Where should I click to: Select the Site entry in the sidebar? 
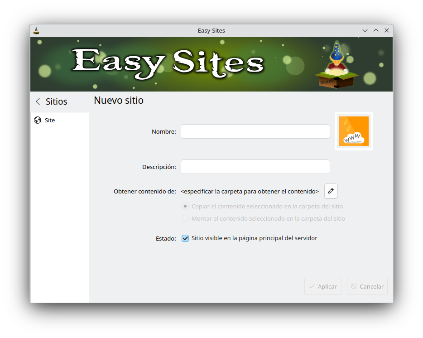(49, 120)
